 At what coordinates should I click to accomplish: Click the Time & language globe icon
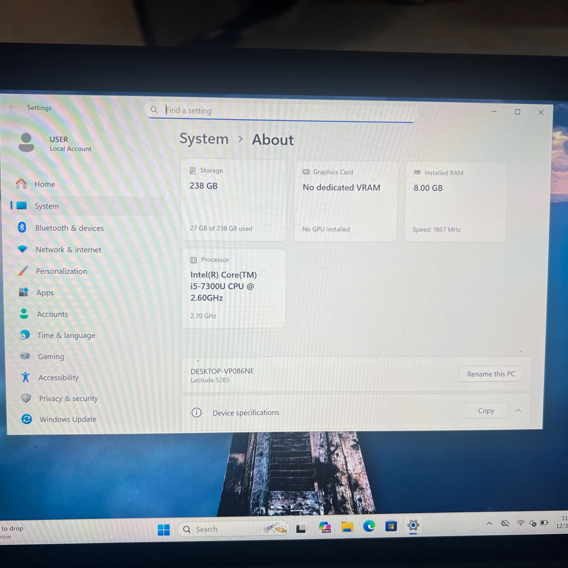(x=25, y=335)
